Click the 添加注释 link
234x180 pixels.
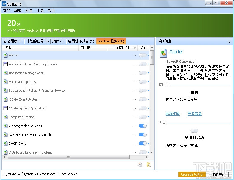click(x=172, y=114)
